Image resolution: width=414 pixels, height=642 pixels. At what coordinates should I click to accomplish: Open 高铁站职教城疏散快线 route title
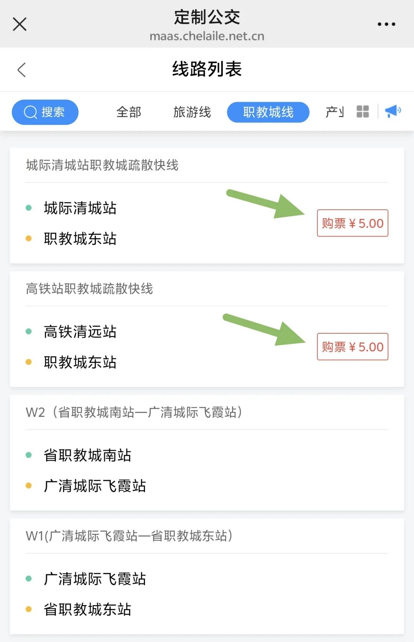point(89,289)
